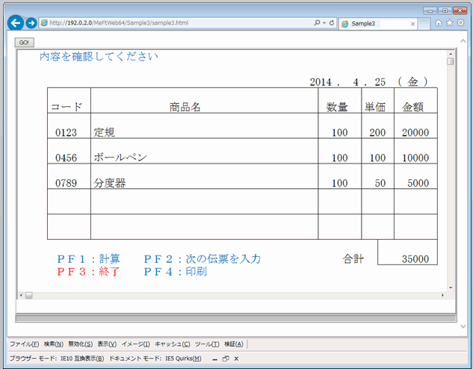Click PF4：印刷 label
473x369 pixels.
176,272
